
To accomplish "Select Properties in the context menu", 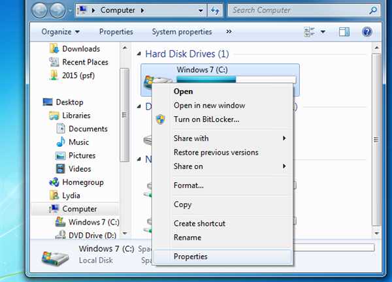I will 223,257.
